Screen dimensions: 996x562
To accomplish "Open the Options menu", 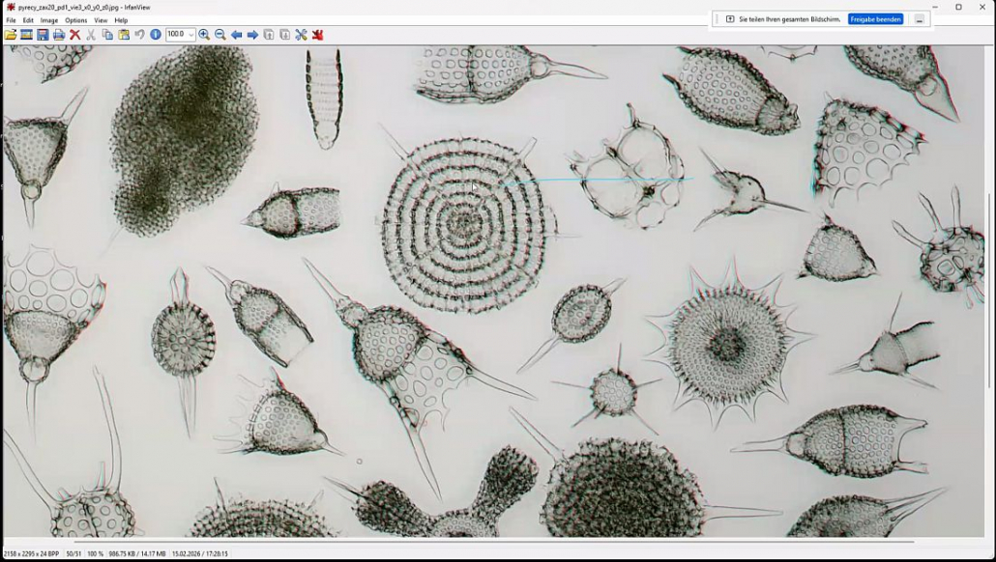I will click(75, 20).
